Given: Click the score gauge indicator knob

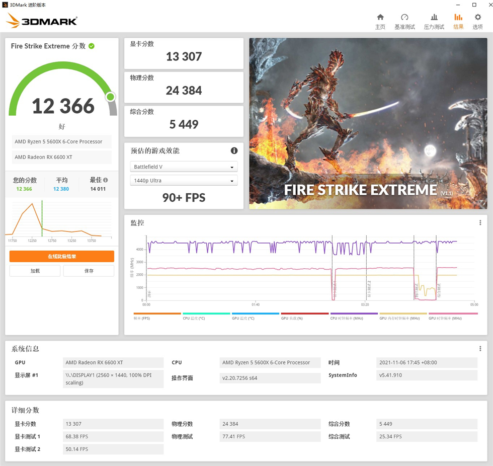Looking at the screenshot, I should tap(110, 97).
